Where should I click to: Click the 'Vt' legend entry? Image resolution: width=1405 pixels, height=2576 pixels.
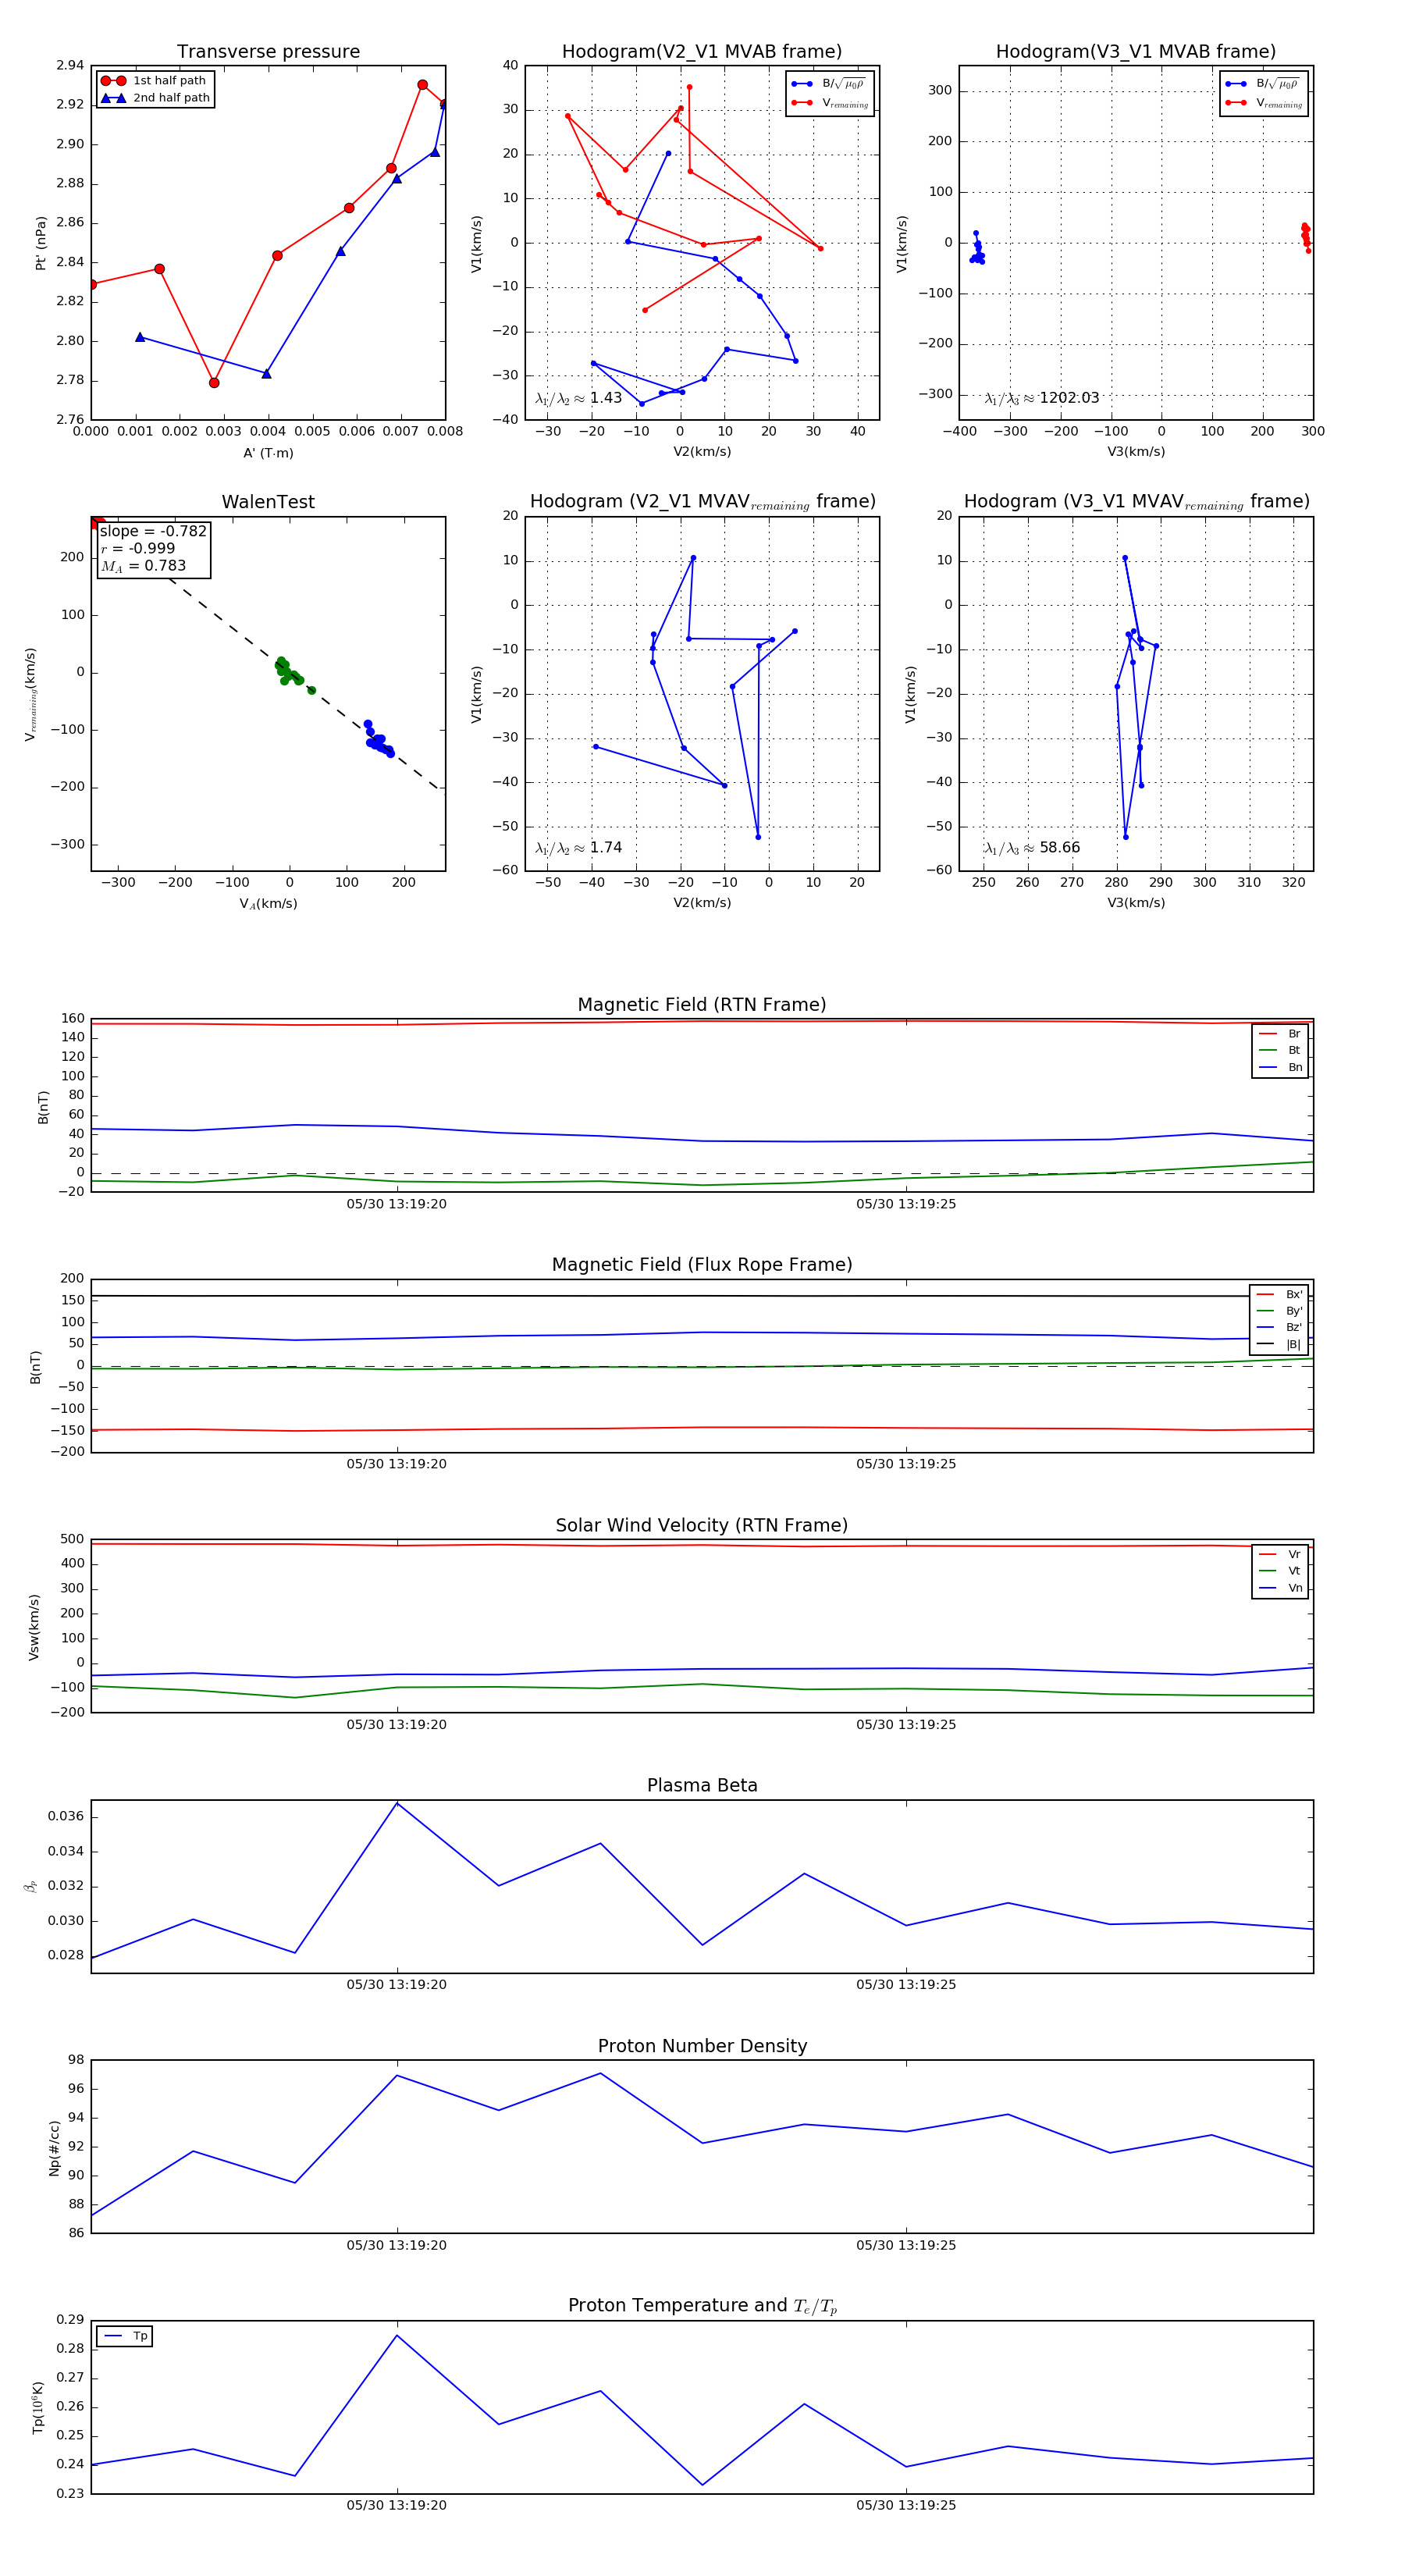[x=1281, y=1571]
